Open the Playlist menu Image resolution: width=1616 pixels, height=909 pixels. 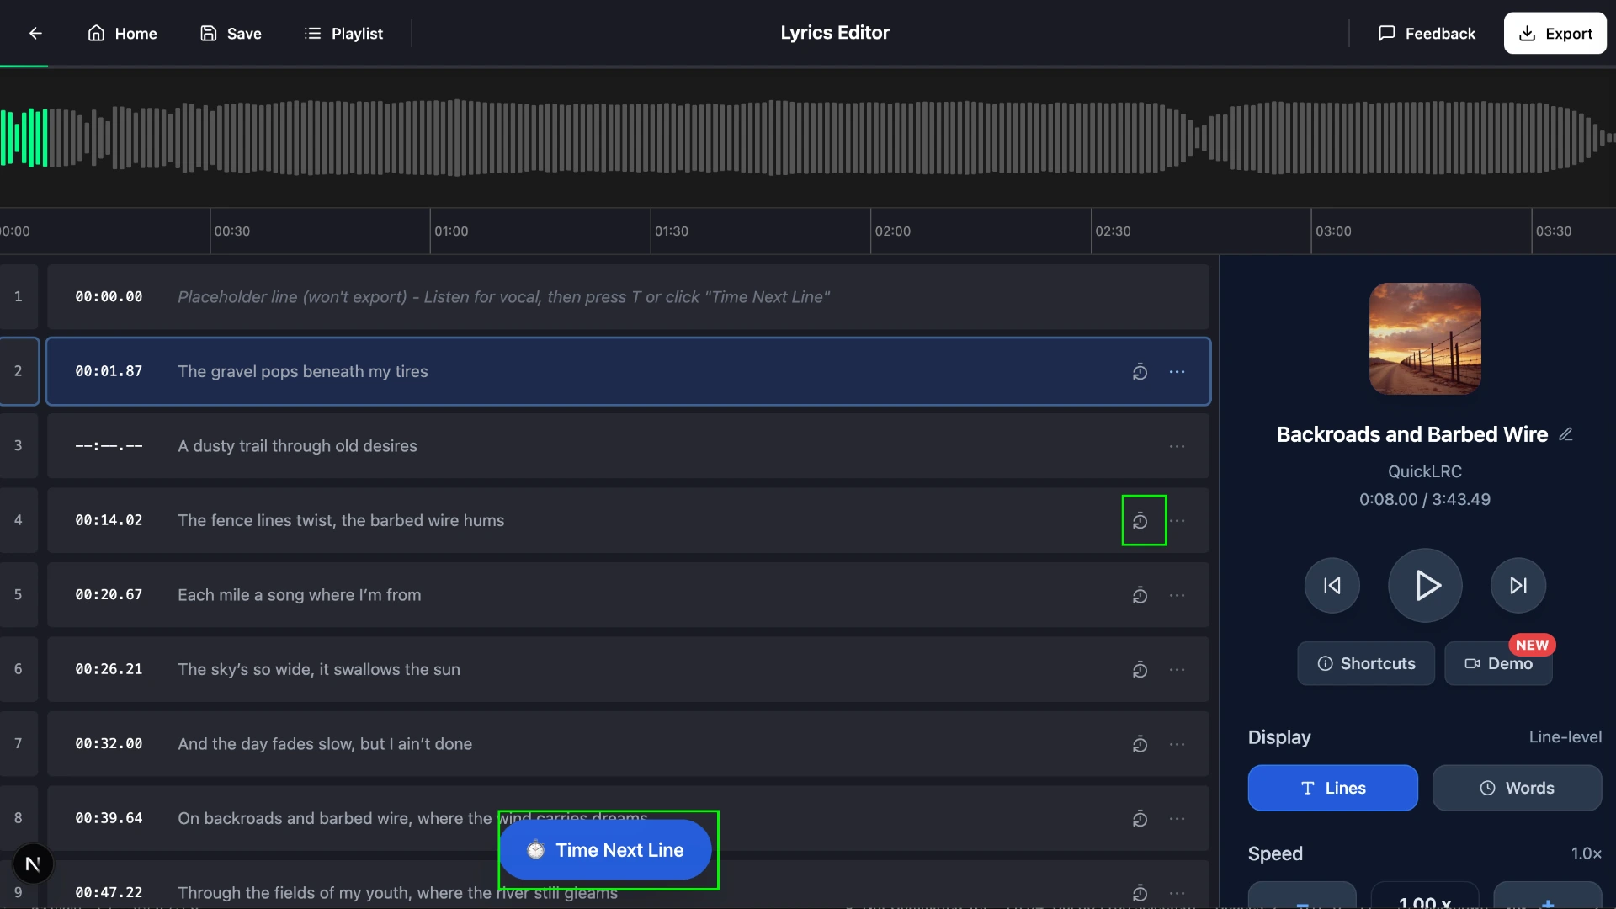click(343, 34)
